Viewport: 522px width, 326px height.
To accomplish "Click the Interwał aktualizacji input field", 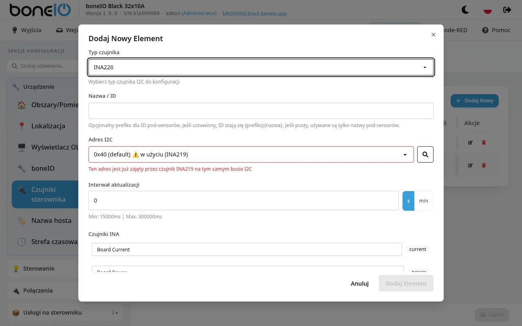I will pos(243,200).
